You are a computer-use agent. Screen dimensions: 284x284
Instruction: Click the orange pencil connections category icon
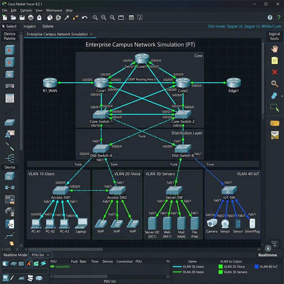(x=29, y=263)
